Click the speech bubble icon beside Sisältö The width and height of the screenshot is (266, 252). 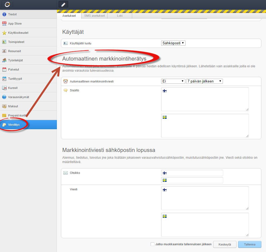(66, 90)
